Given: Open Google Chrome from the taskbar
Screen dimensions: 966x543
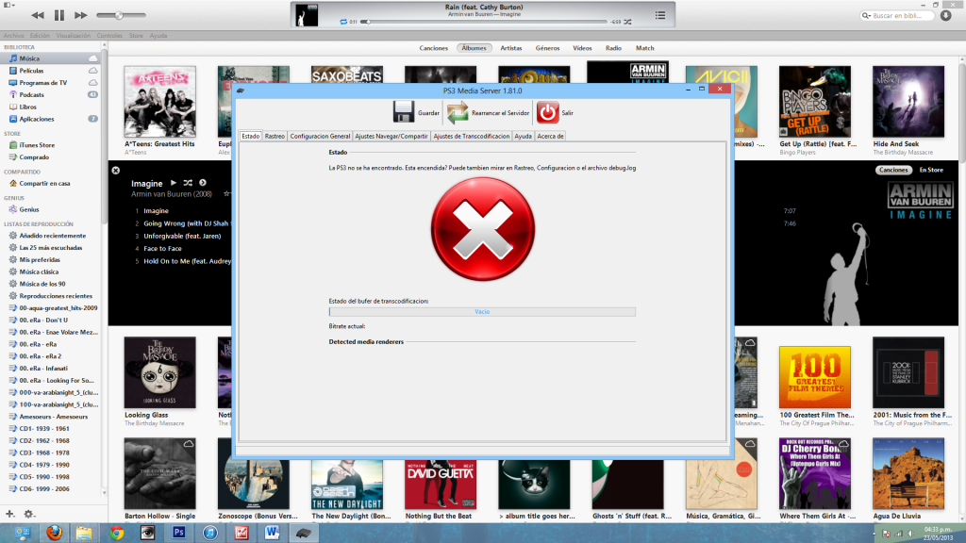Looking at the screenshot, I should coord(116,533).
